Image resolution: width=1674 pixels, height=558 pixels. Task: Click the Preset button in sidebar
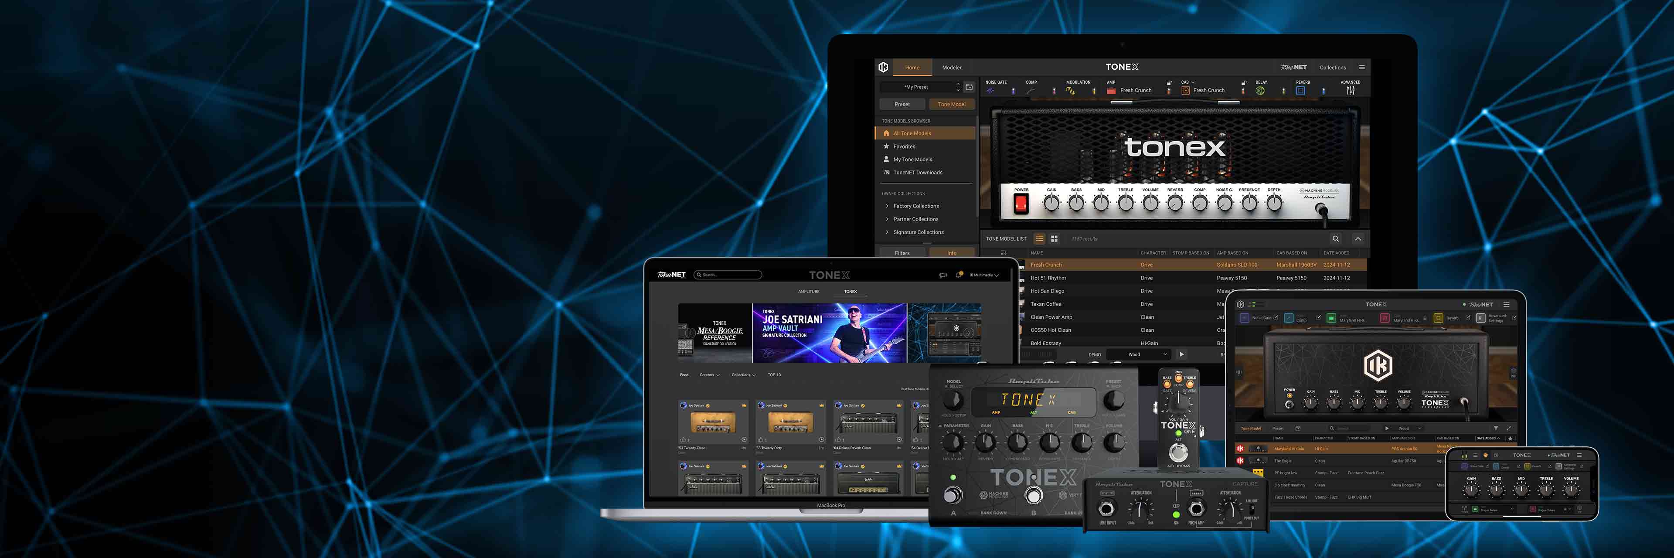902,104
